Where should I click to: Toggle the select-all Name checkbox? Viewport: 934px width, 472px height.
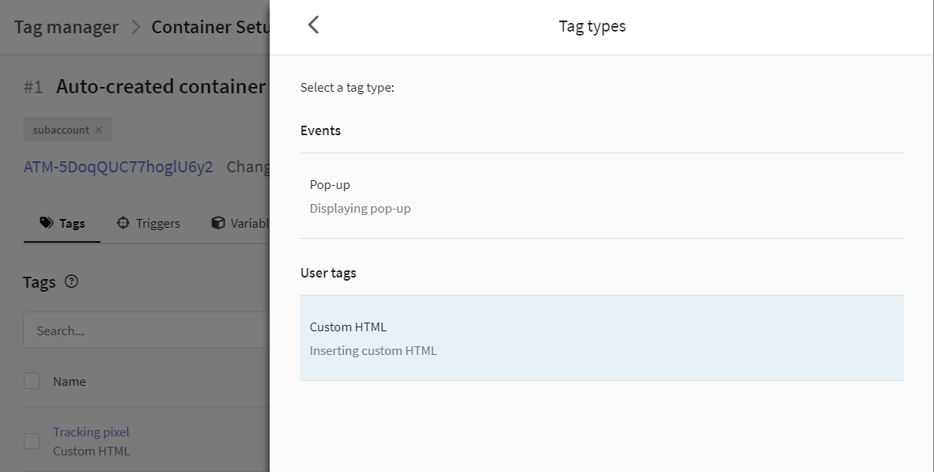coord(32,381)
